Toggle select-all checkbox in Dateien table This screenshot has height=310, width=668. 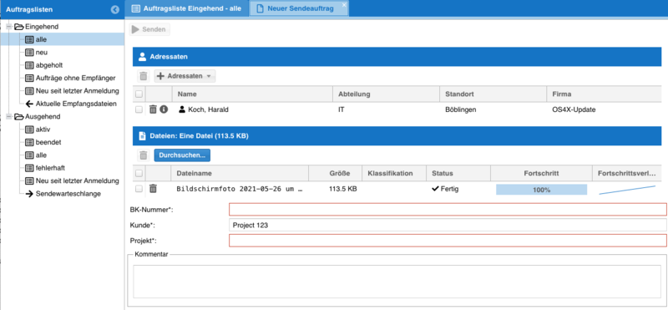point(139,173)
